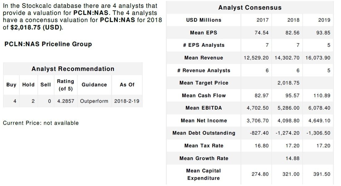The width and height of the screenshot is (341, 186).
Task: Select the Mean Target Price row label
Action: point(204,83)
